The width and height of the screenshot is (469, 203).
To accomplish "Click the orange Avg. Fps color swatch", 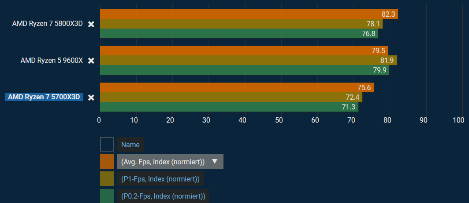I will tap(107, 162).
